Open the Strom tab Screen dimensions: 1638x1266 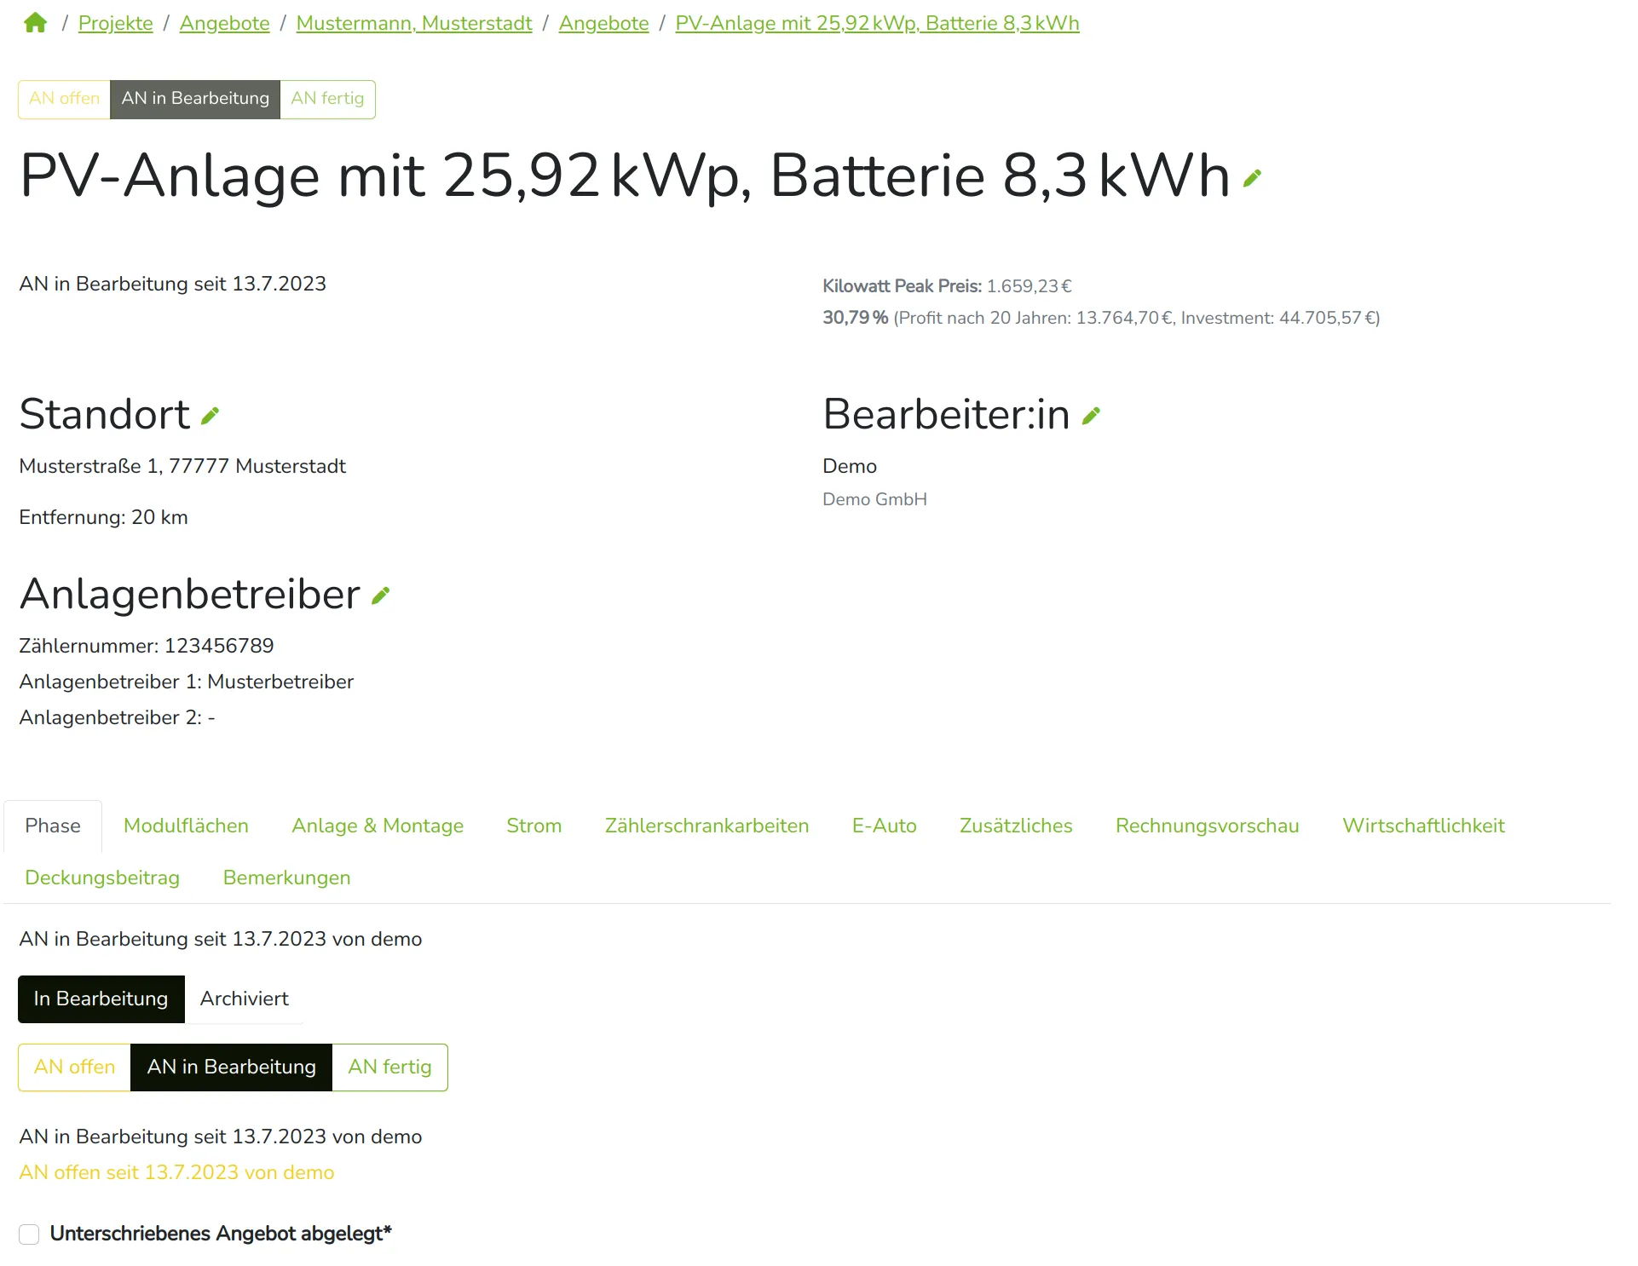click(534, 826)
